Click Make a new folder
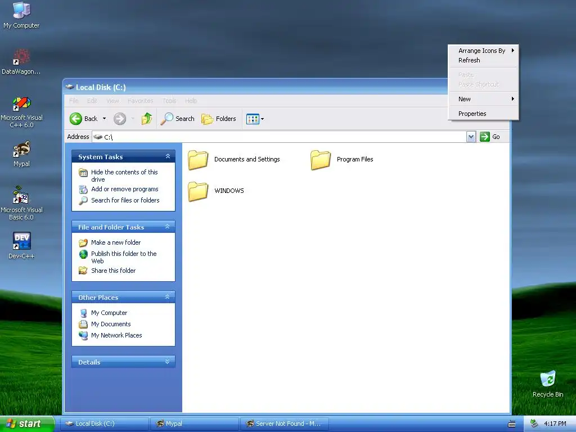The width and height of the screenshot is (576, 432). (x=116, y=242)
